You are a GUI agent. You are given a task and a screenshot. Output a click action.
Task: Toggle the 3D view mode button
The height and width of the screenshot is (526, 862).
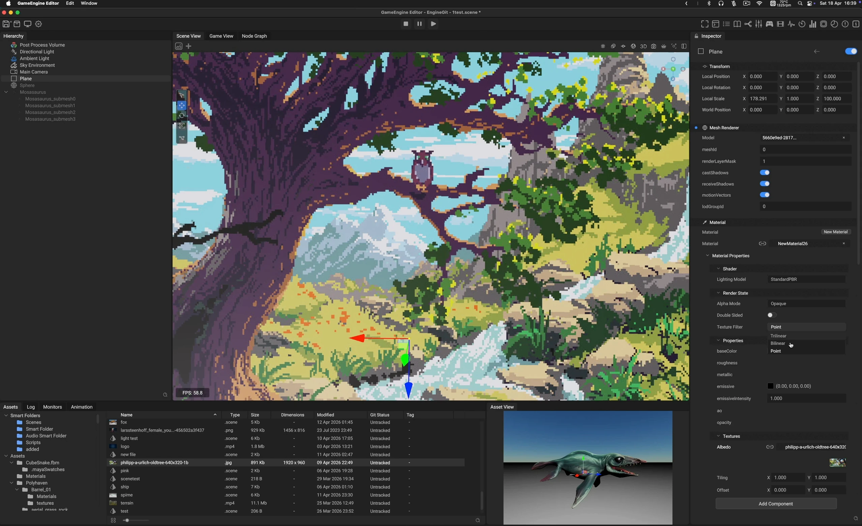click(x=643, y=46)
